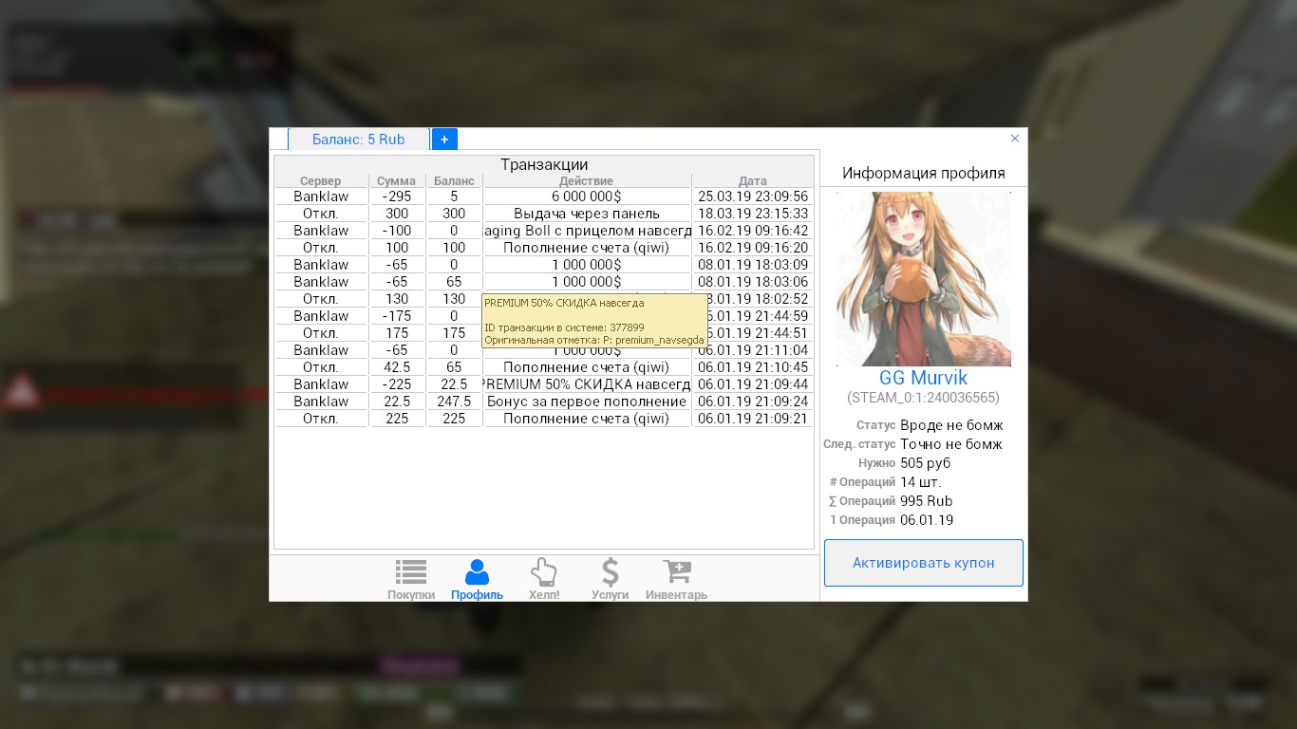The image size is (1297, 729).
Task: Click the STEAM_0:1:240036565 ID text
Action: (x=923, y=399)
